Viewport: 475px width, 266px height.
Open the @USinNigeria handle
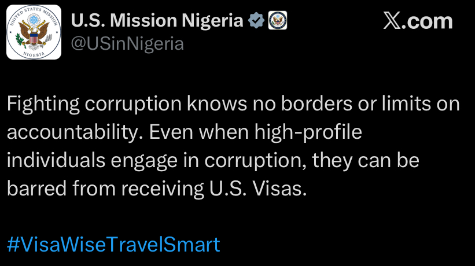(x=127, y=44)
